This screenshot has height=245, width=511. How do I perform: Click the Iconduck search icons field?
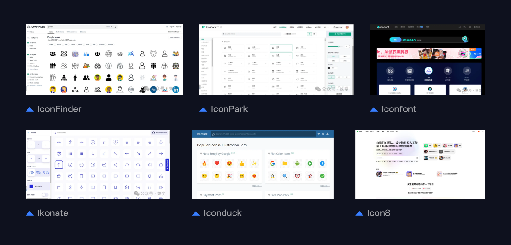tap(263, 134)
